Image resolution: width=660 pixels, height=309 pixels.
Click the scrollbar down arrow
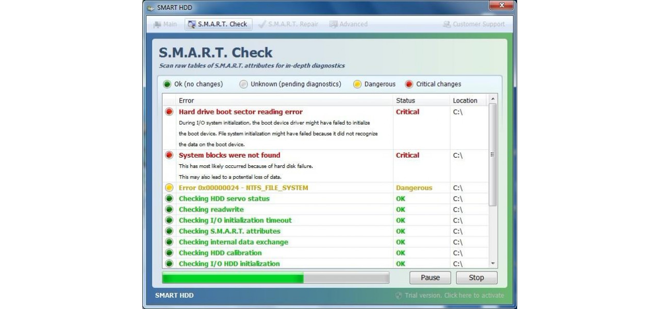[x=492, y=264]
